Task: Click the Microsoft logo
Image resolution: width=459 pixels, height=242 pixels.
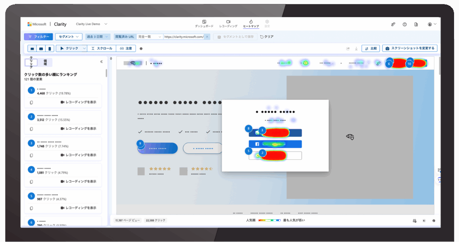Action: [x=37, y=24]
